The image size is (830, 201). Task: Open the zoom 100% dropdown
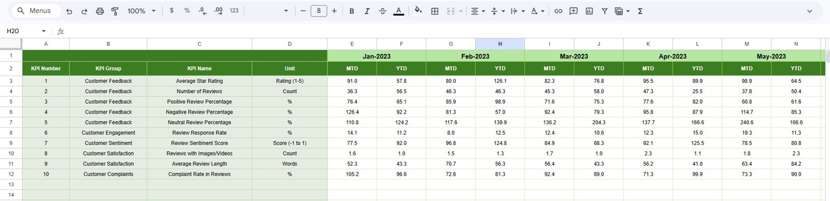[x=141, y=11]
